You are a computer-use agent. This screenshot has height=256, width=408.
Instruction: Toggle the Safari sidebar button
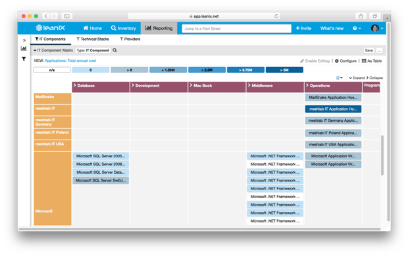67,16
